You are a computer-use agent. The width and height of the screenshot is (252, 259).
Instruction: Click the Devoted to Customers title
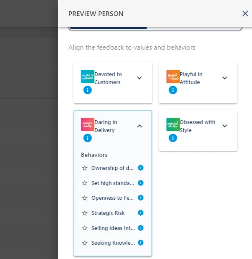pyautogui.click(x=108, y=78)
